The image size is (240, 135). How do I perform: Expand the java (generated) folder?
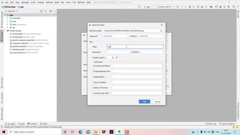coord(7,24)
